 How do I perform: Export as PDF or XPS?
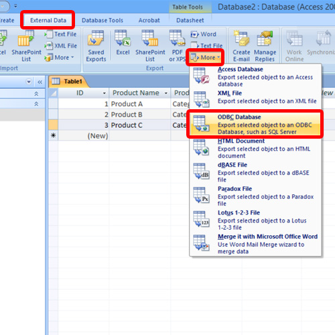click(178, 46)
